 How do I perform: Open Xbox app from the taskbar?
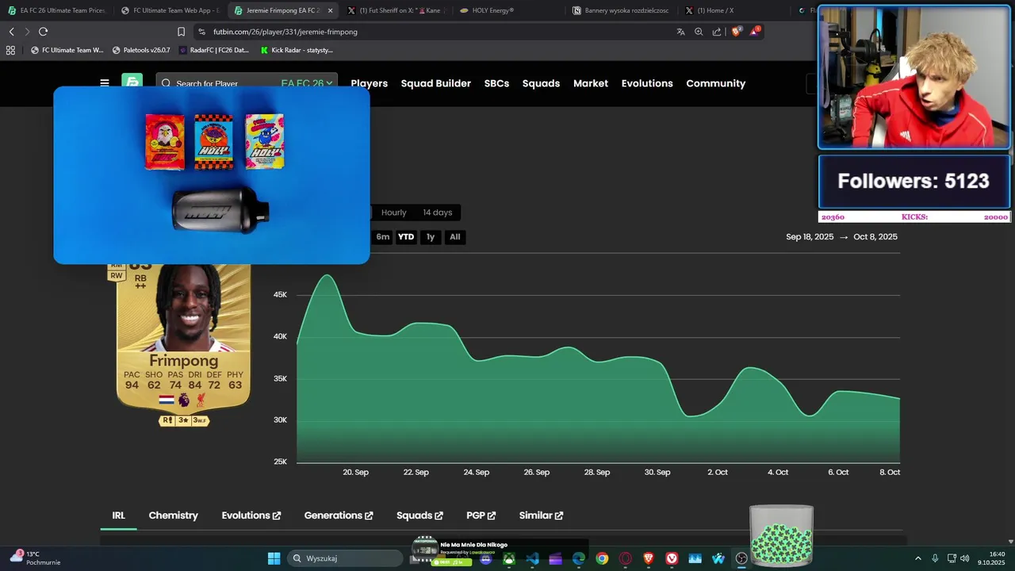pyautogui.click(x=509, y=558)
